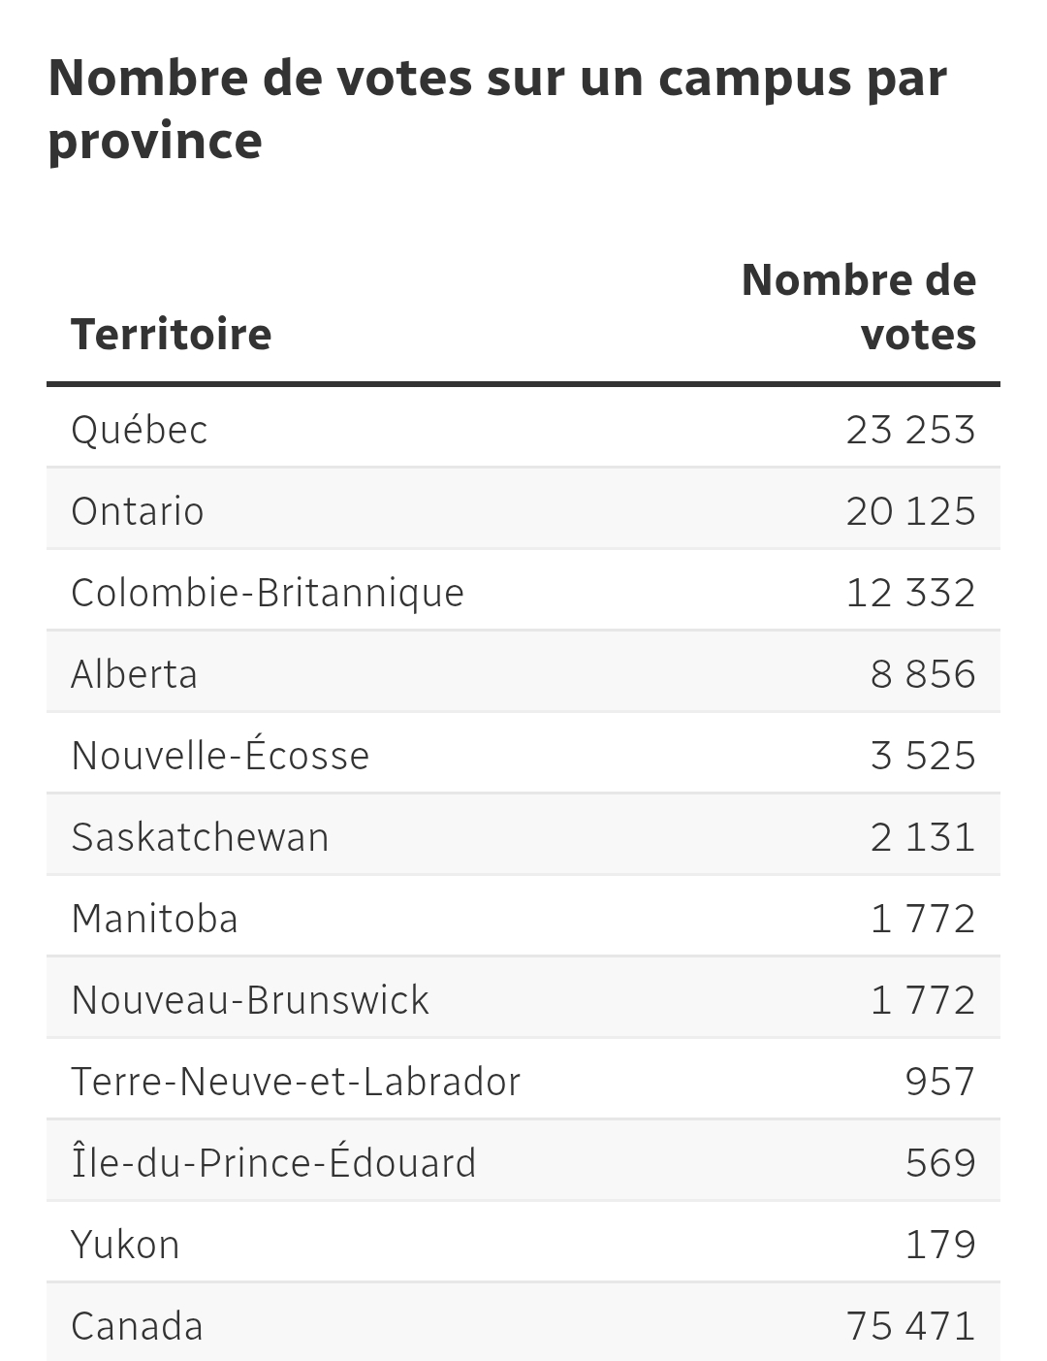1047x1361 pixels.
Task: Select the Colombie-Britannique row label
Action: pos(268,593)
